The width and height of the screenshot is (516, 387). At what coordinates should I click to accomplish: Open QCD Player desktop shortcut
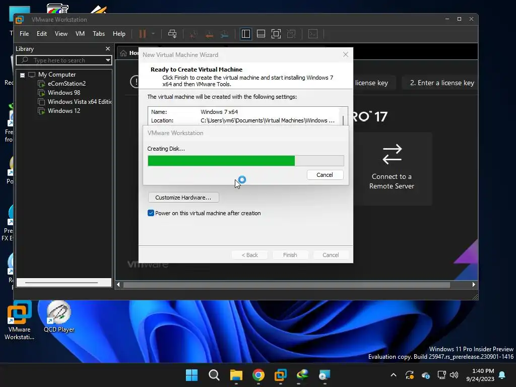(x=59, y=317)
